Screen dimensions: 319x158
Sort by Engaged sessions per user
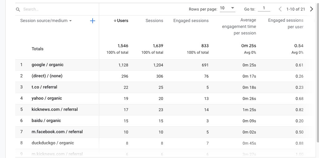(x=286, y=24)
